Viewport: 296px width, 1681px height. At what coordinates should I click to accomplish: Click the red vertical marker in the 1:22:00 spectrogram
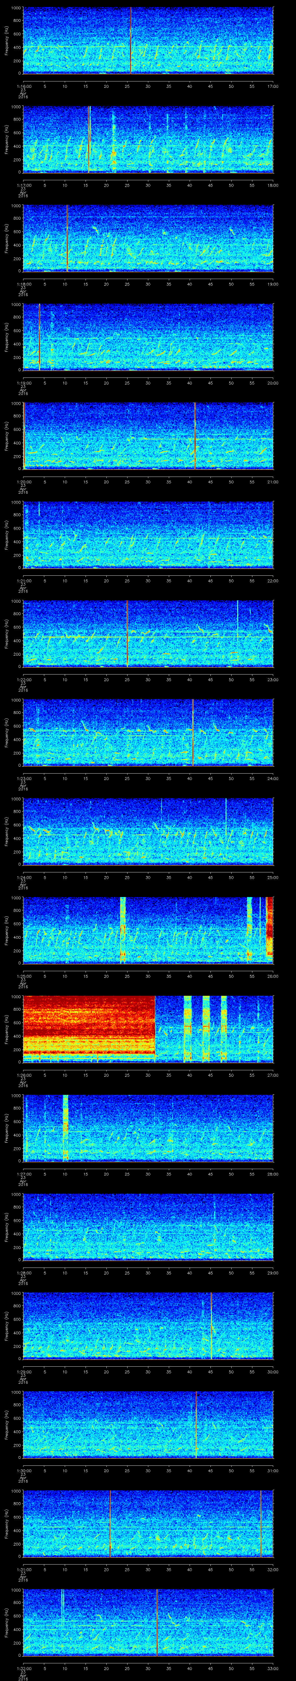[127, 634]
